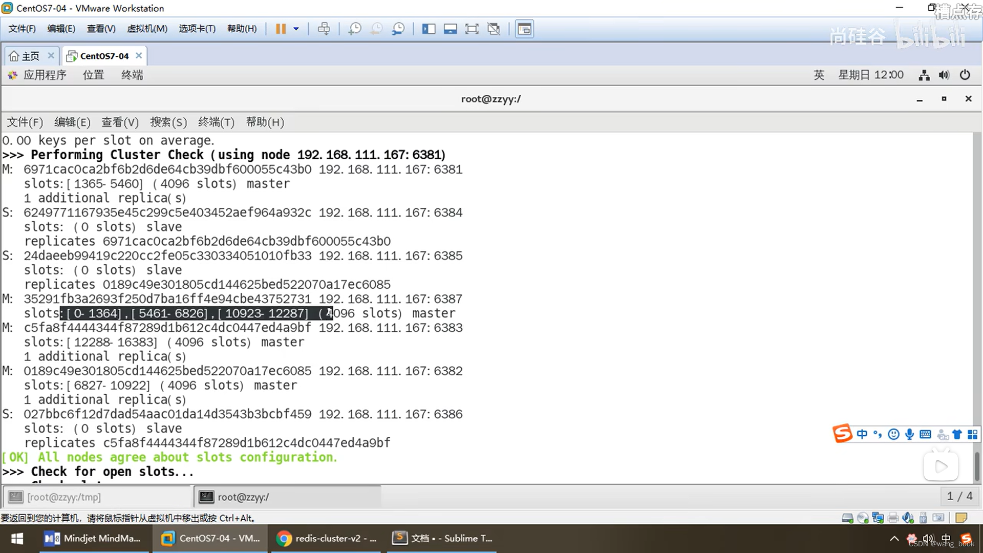Viewport: 983px width, 553px height.
Task: Open redis-cluster-v2 Chrome window in taskbar
Action: [327, 538]
